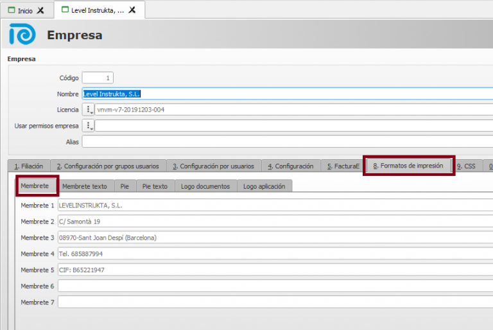The width and height of the screenshot is (493, 330).
Task: Open the Usar permisos empresa selector button
Action: tap(89, 126)
